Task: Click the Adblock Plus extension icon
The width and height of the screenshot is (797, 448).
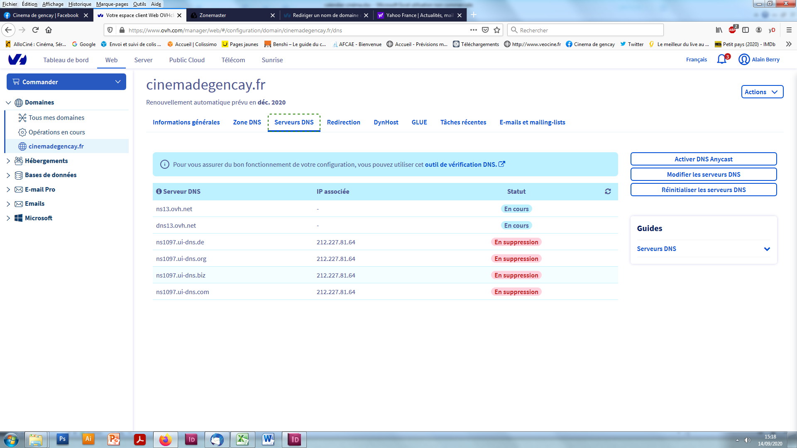Action: [x=732, y=30]
